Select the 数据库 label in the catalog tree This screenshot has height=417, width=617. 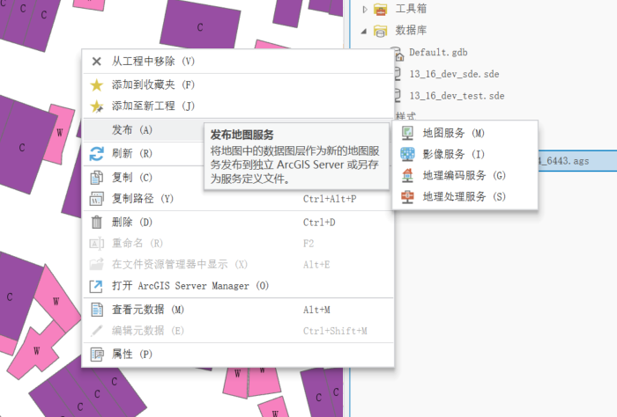point(411,30)
